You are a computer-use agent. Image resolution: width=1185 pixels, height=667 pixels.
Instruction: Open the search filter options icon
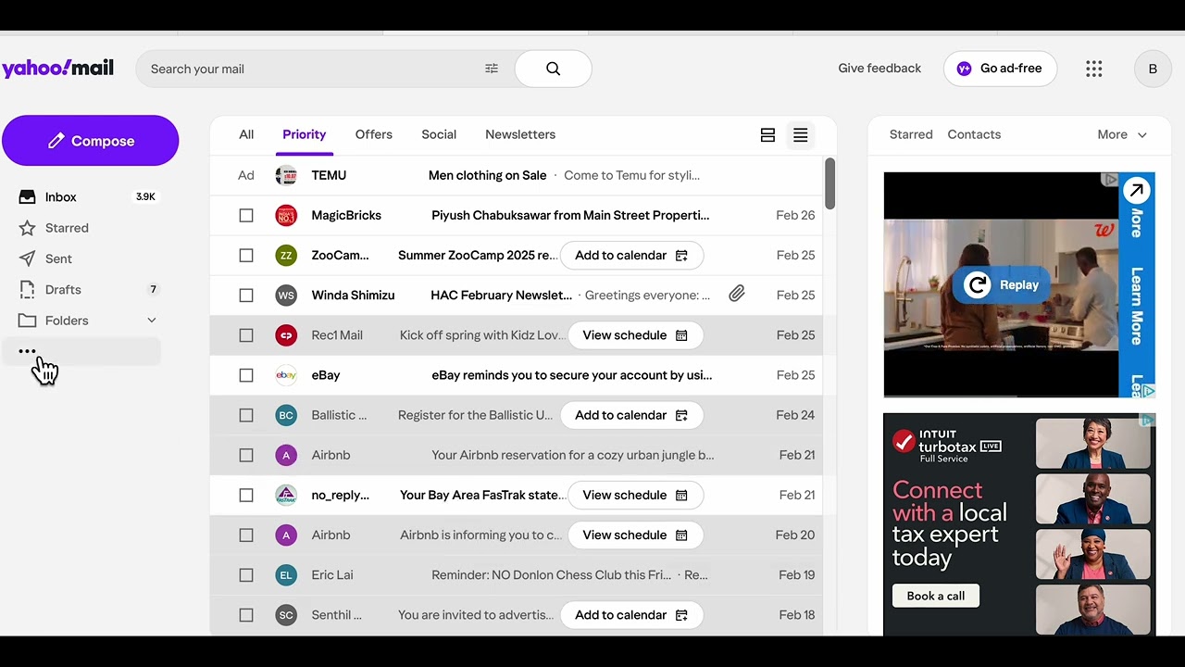(492, 69)
